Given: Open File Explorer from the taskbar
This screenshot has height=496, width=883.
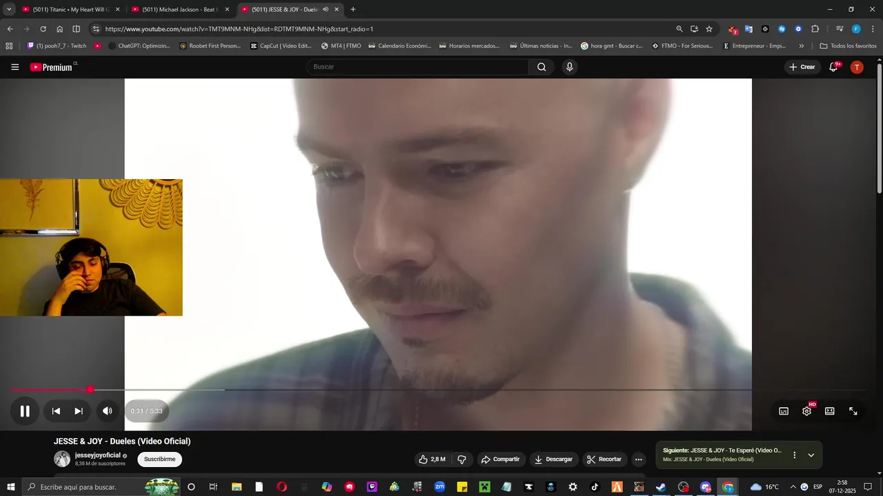Looking at the screenshot, I should tap(236, 487).
